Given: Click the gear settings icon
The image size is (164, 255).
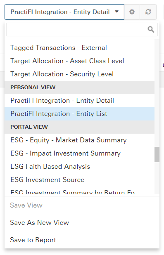Looking at the screenshot, I should 132,12.
